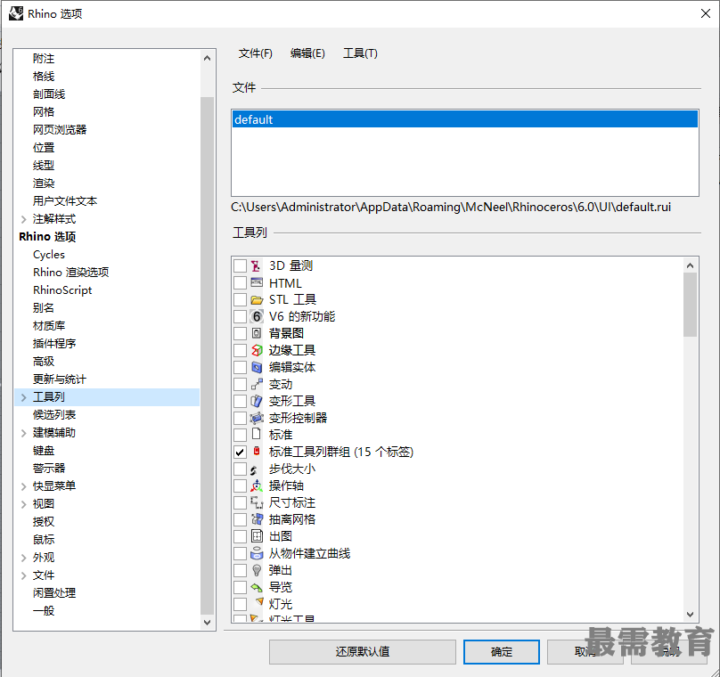Click the 变形控制器 icon
This screenshot has width=720, height=677.
coord(257,418)
